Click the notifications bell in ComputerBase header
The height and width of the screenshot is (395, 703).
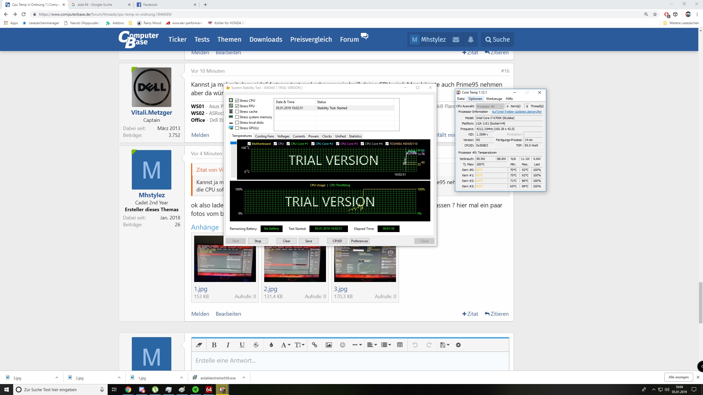coord(470,39)
